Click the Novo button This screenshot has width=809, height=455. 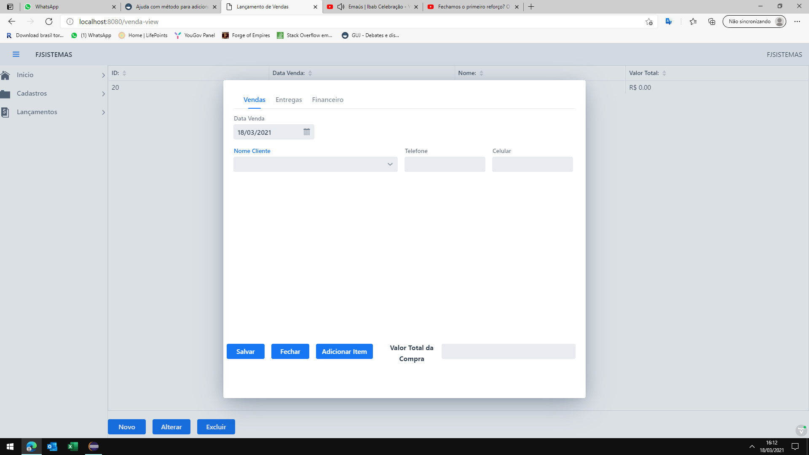127,427
